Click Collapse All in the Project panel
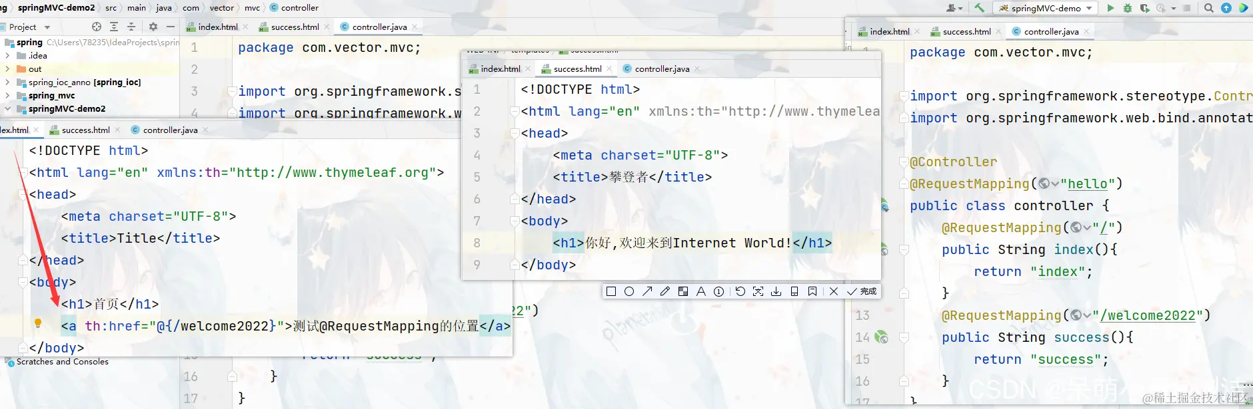The width and height of the screenshot is (1253, 409). click(x=131, y=27)
